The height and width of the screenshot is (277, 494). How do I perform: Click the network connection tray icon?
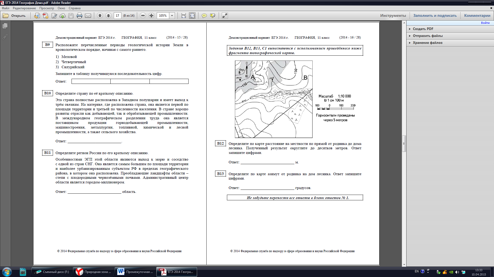pyautogui.click(x=463, y=272)
